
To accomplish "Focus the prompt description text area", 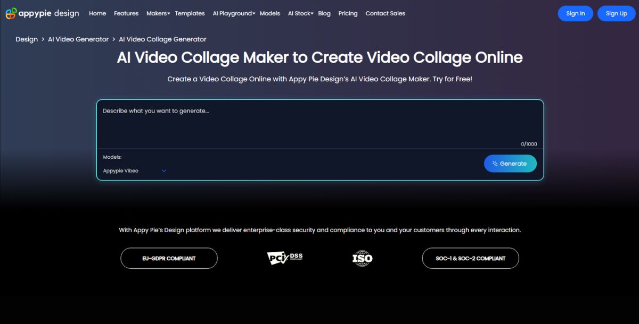I will (320, 124).
